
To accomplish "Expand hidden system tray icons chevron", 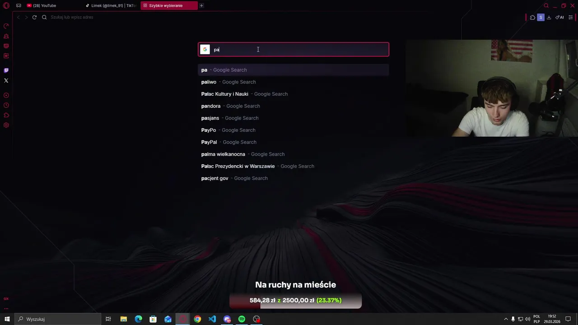I will 506,319.
